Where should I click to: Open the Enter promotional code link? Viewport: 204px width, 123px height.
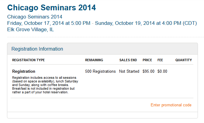click(171, 105)
